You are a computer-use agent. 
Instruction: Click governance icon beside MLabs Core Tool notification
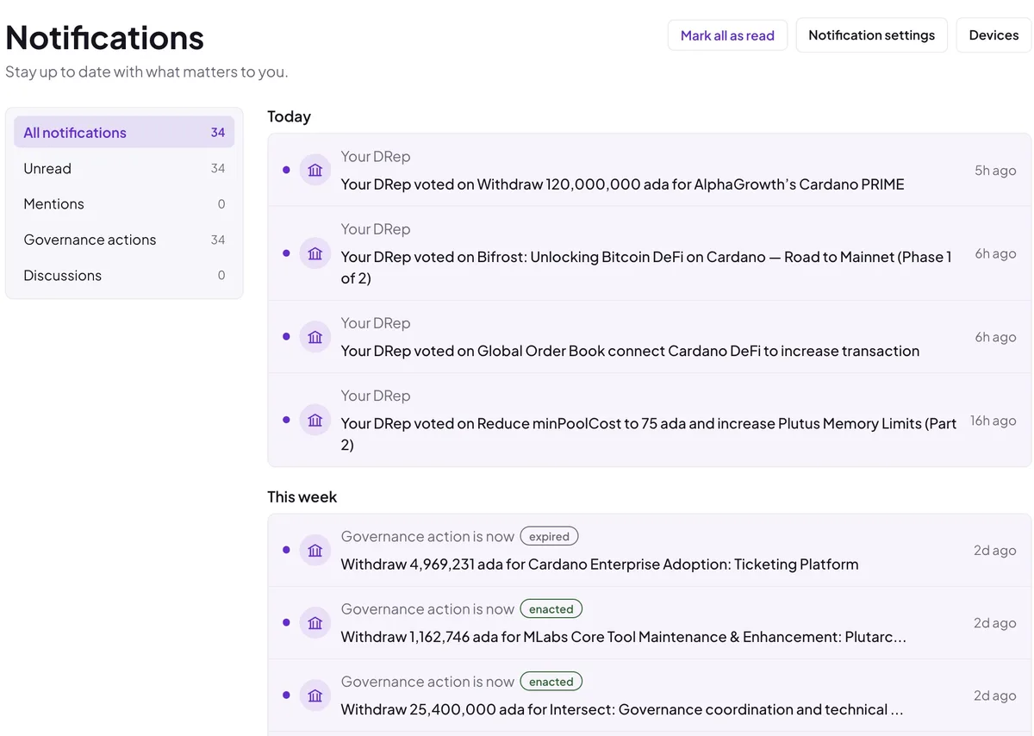(x=315, y=622)
